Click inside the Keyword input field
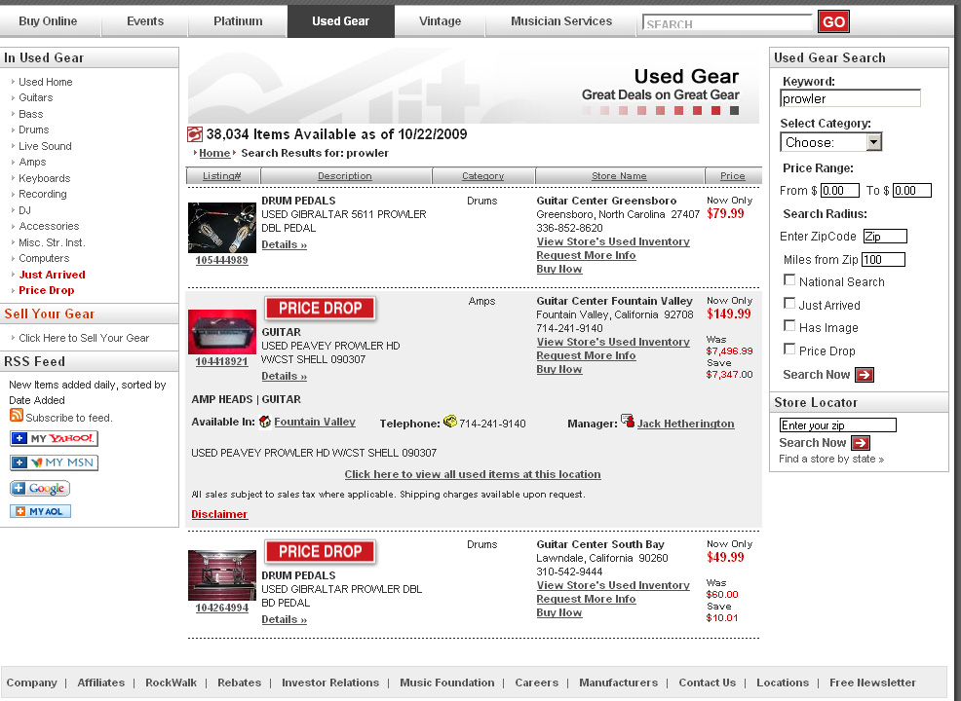This screenshot has width=961, height=701. 850,98
